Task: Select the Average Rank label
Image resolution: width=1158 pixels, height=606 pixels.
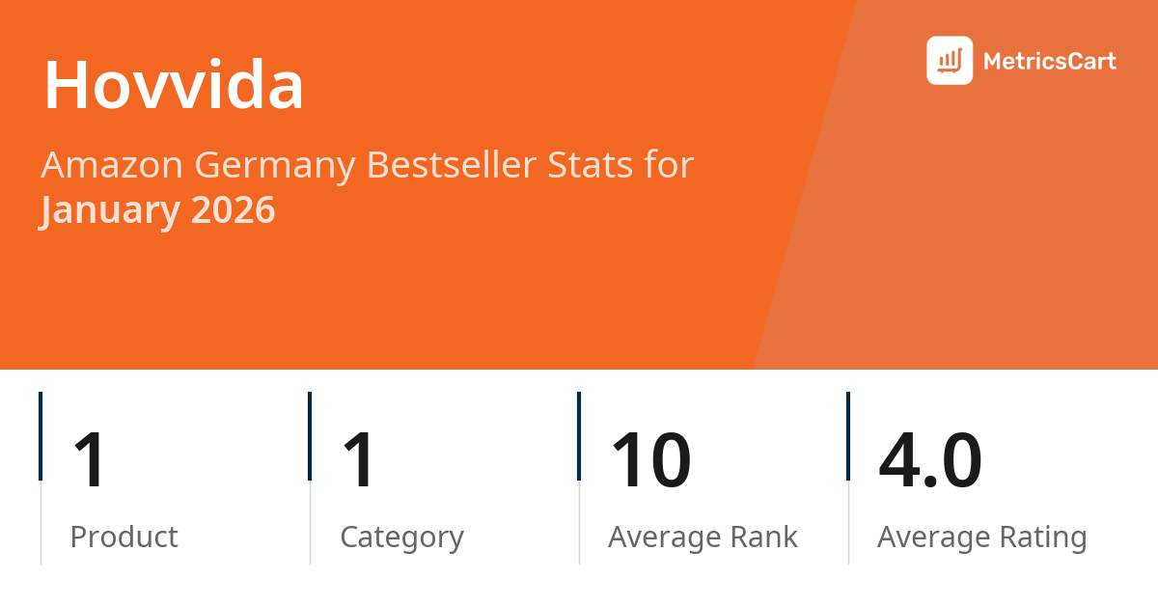Action: [703, 537]
